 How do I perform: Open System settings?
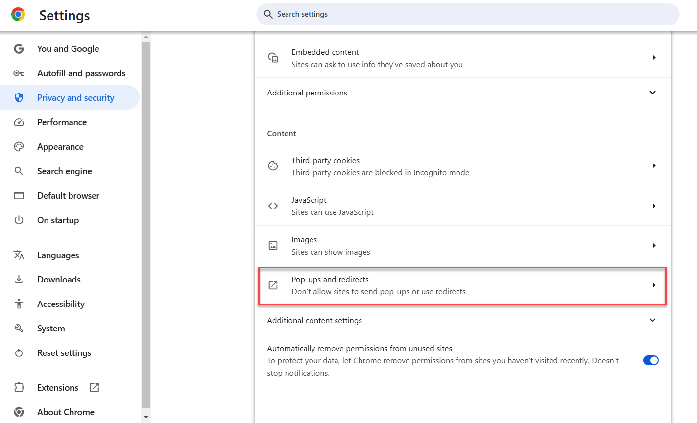click(x=70, y=329)
